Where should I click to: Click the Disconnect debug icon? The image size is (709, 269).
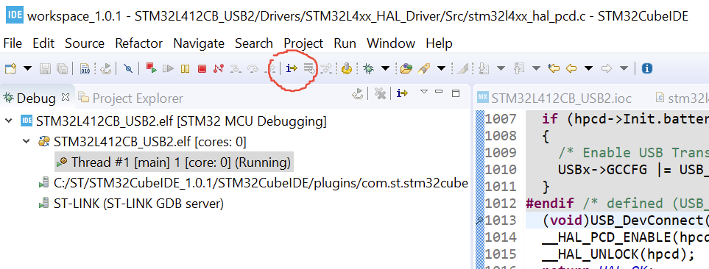pos(219,68)
